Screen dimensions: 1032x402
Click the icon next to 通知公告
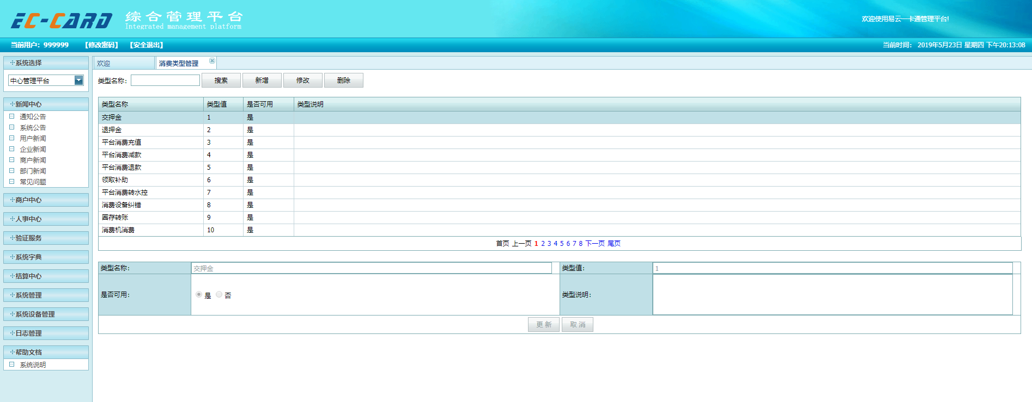tap(12, 116)
